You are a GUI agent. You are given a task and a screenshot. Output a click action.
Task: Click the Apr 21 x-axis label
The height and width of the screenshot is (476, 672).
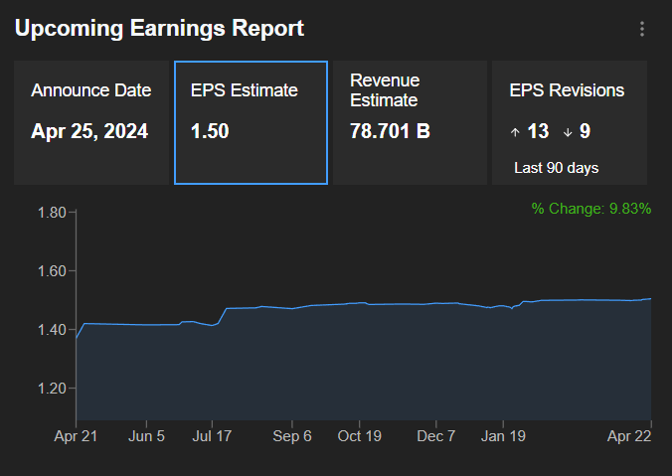(x=77, y=435)
